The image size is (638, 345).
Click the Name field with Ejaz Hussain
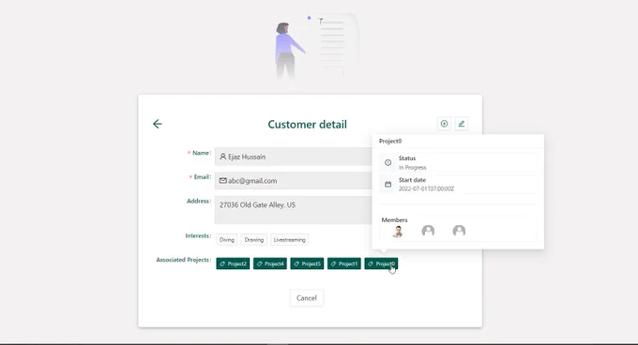293,157
